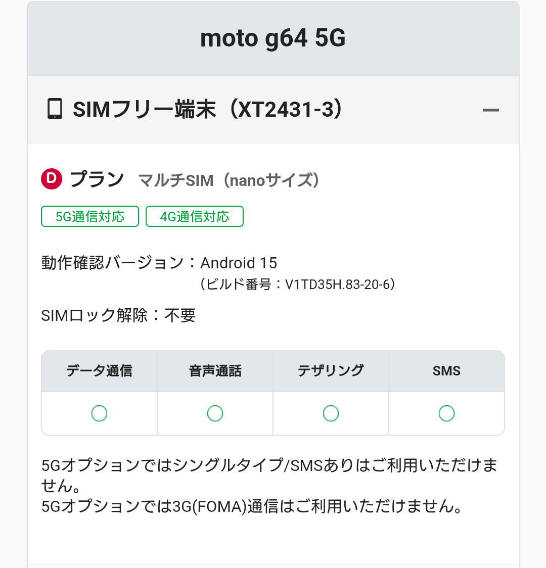This screenshot has height=568, width=546.
Task: Click the SIMロック解除：不要 line
Action: [x=118, y=316]
